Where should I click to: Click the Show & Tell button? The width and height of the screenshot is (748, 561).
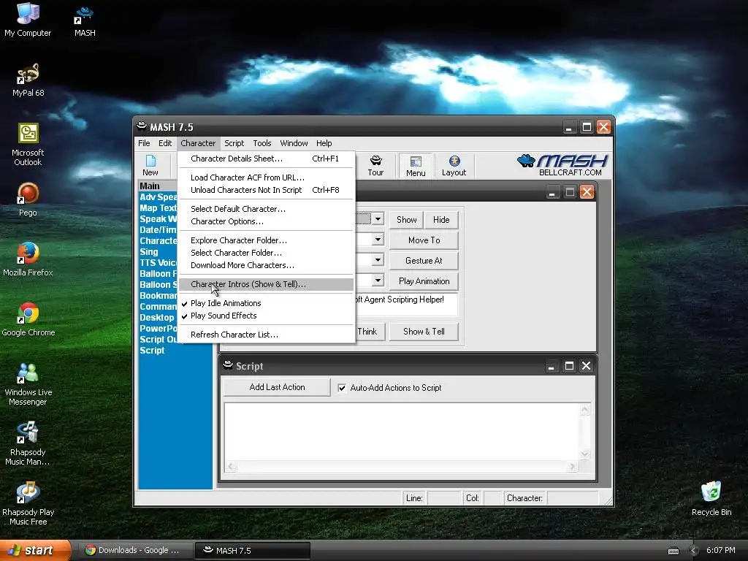[x=424, y=332]
